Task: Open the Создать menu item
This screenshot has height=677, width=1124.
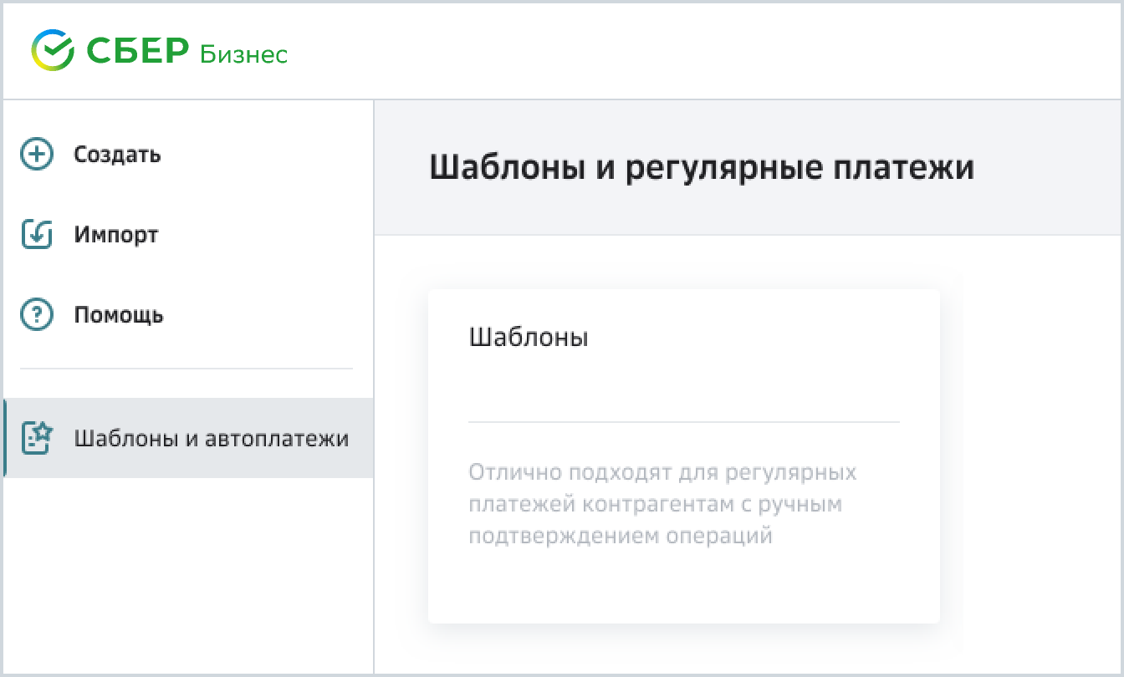Action: [x=117, y=155]
